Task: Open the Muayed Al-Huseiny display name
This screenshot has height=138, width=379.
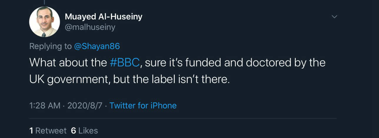Action: coord(103,17)
